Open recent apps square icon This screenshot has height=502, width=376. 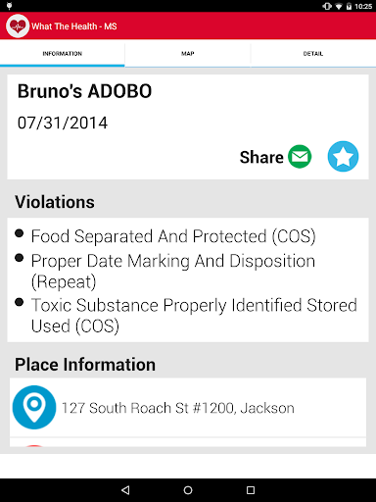click(251, 490)
